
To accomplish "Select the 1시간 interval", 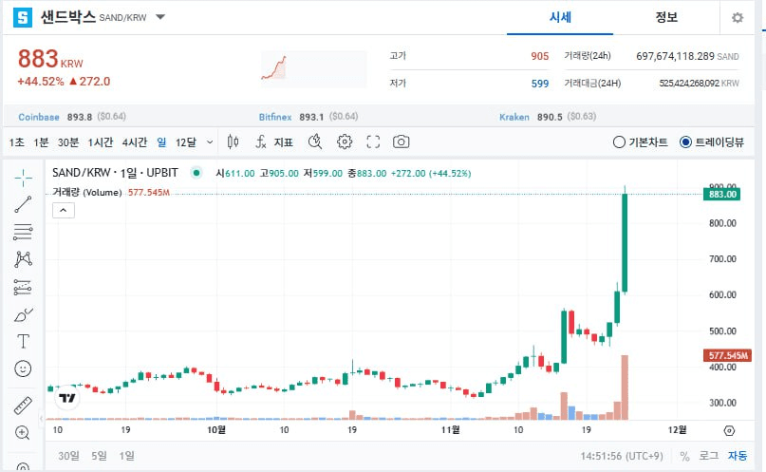I will click(101, 142).
